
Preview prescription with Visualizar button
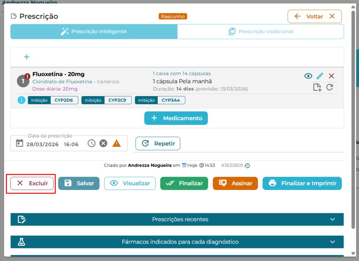click(130, 183)
